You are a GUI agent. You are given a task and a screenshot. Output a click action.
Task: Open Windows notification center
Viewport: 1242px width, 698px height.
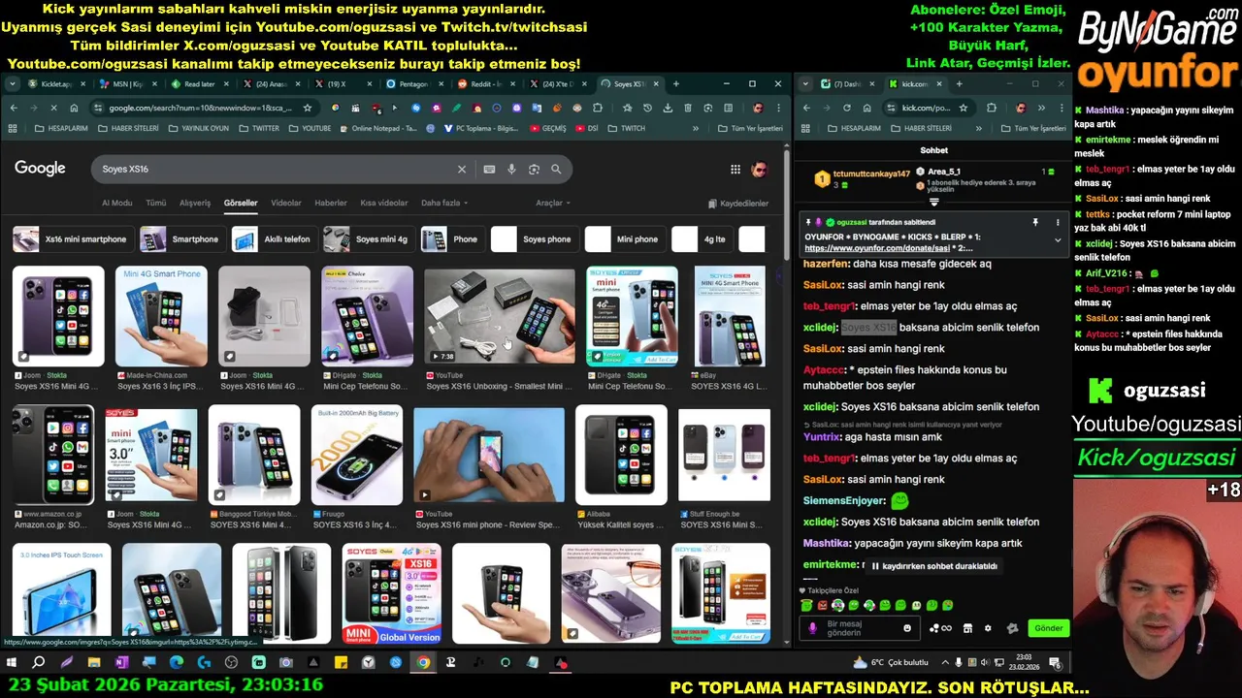(x=1055, y=663)
